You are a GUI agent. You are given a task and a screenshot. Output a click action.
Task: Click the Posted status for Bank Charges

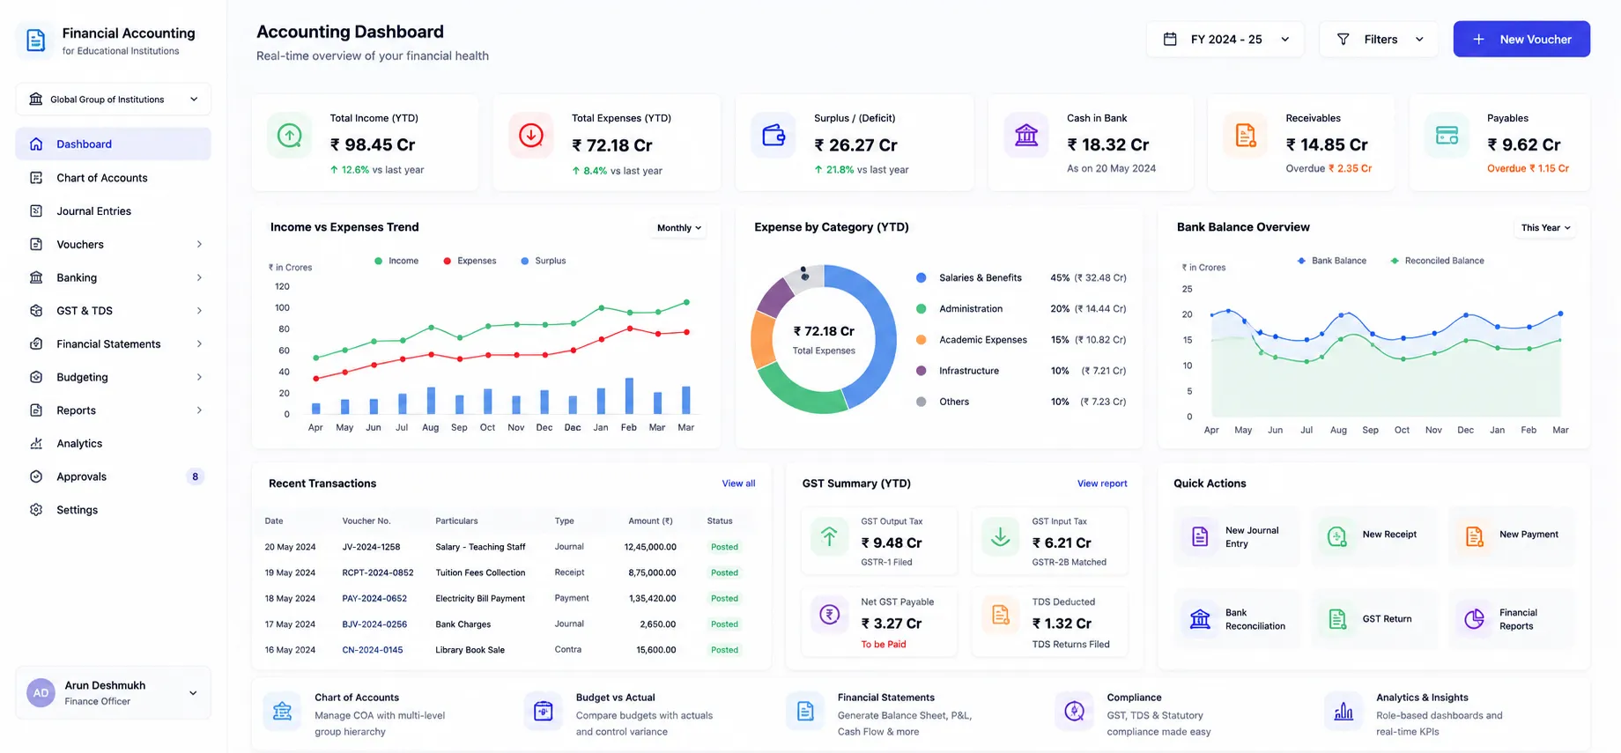(724, 624)
